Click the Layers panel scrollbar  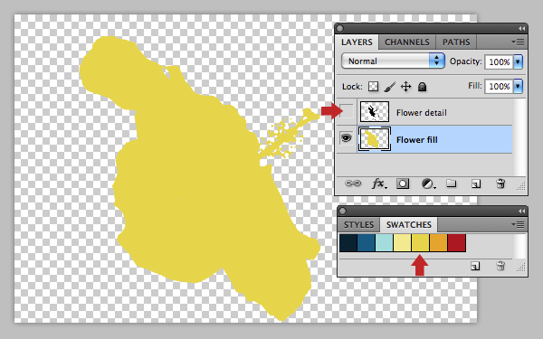pos(519,137)
